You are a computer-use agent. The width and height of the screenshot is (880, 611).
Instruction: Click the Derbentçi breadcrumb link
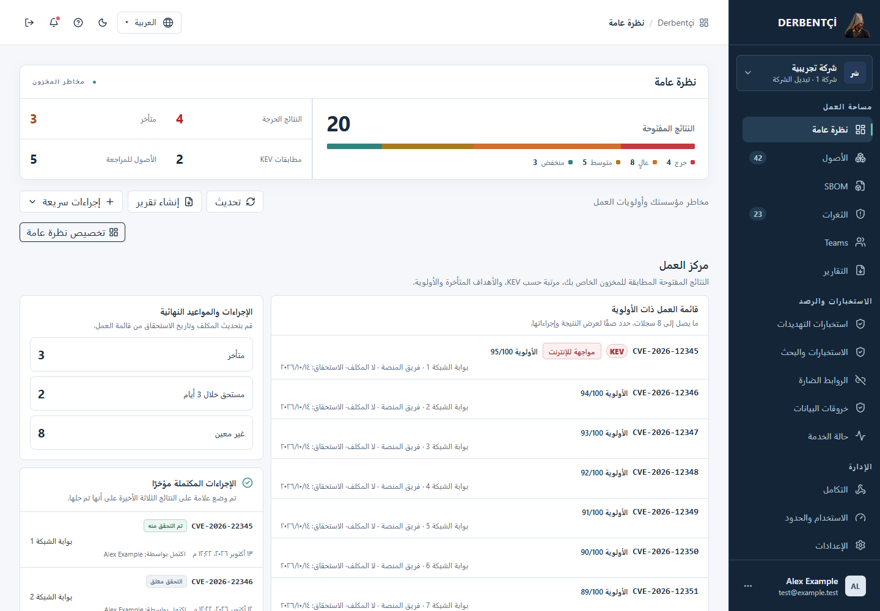pyautogui.click(x=675, y=23)
